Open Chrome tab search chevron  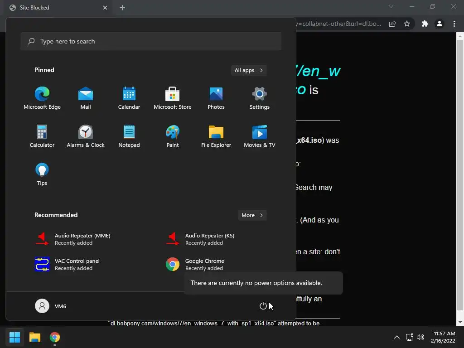(391, 6)
